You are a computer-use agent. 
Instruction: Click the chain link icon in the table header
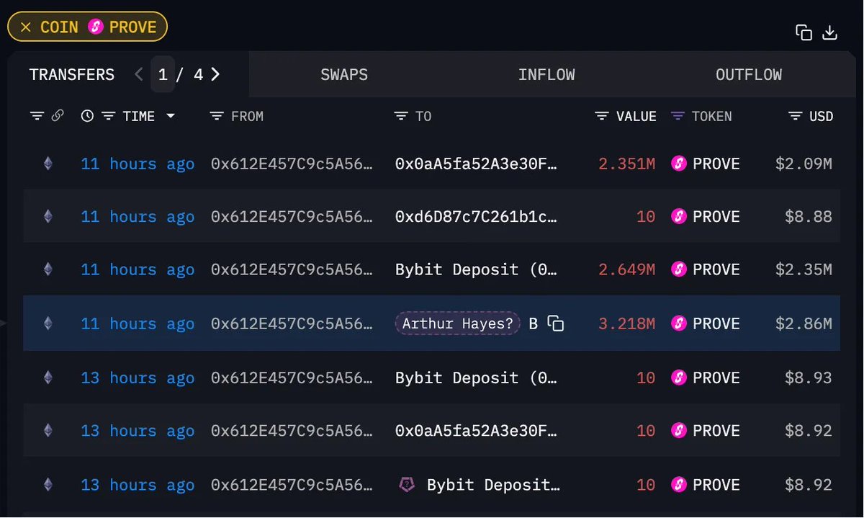point(58,116)
